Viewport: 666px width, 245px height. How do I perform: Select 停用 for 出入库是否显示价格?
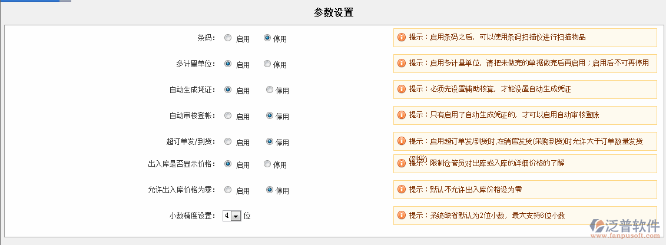click(267, 164)
